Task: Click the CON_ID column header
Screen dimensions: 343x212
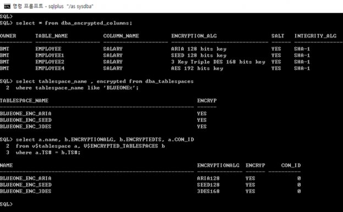Action: 291,165
